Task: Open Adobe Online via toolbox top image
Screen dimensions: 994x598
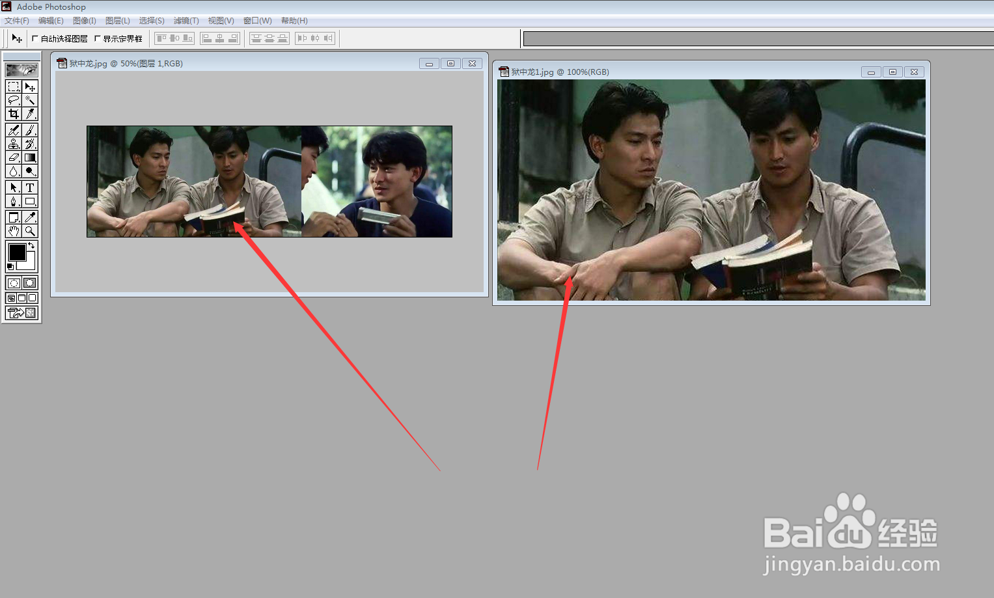Action: pyautogui.click(x=21, y=70)
